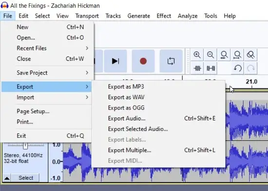The image size is (268, 191).
Task: Click the lower waveform channel at the left
Action: point(77,162)
